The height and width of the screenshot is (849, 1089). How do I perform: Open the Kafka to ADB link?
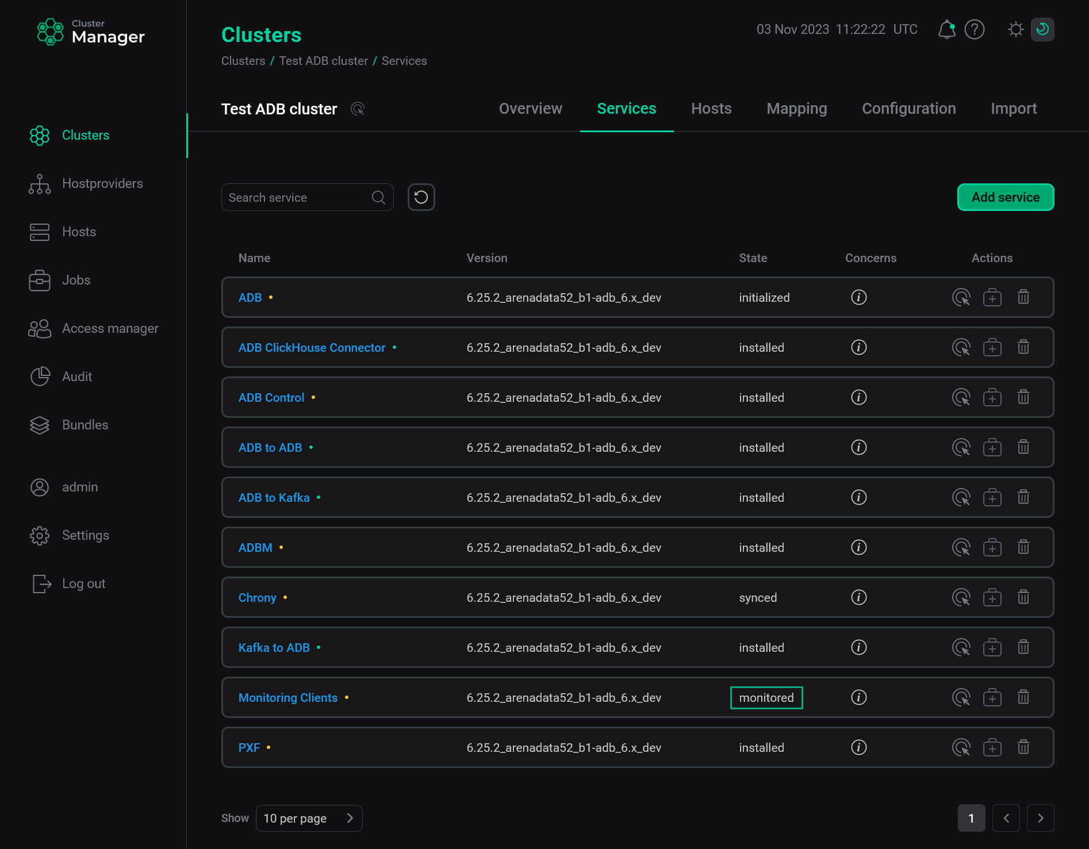click(x=274, y=647)
